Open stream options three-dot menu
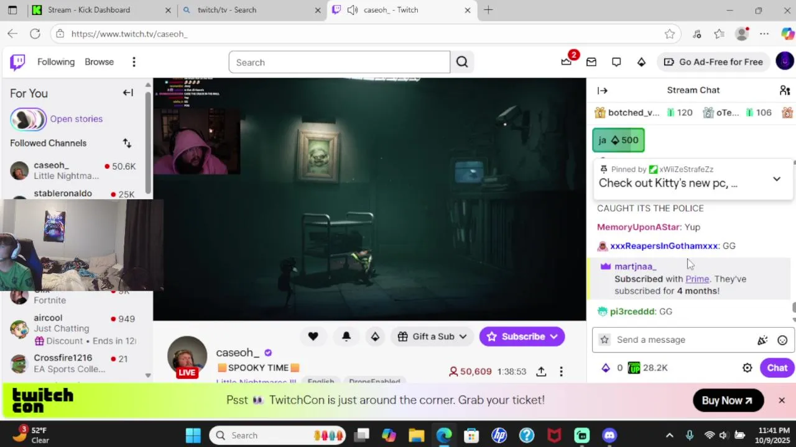 (561, 371)
